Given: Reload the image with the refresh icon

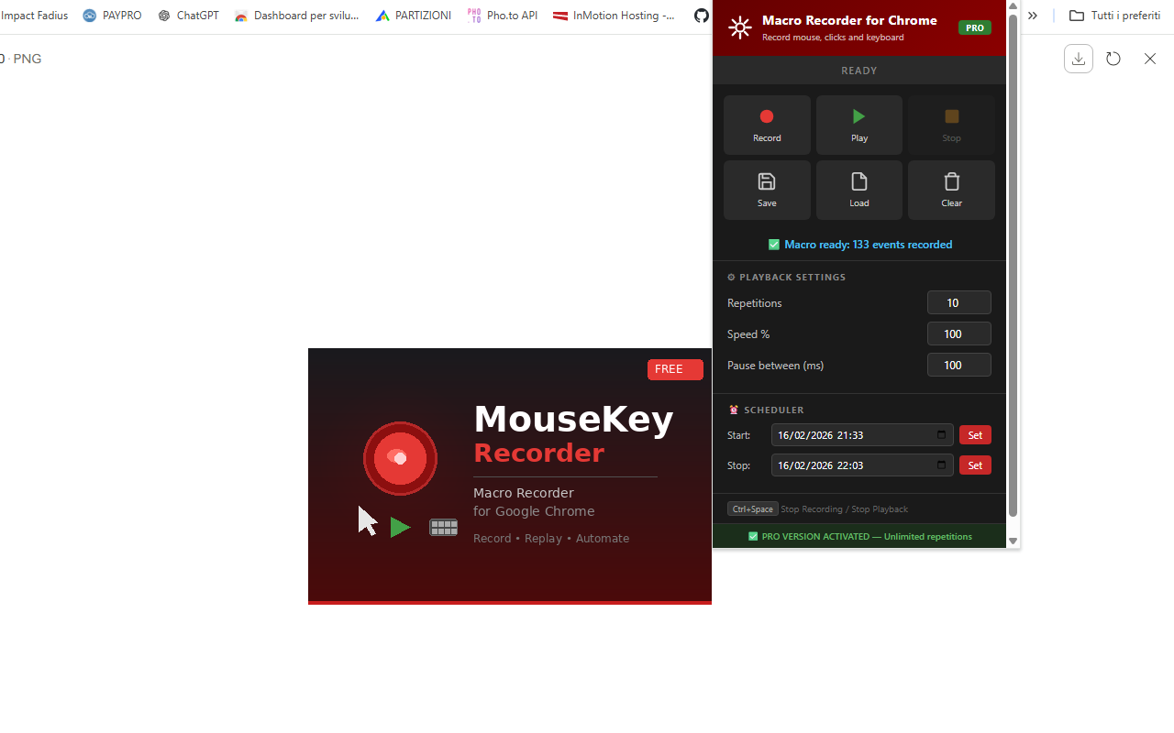Looking at the screenshot, I should click(x=1113, y=58).
